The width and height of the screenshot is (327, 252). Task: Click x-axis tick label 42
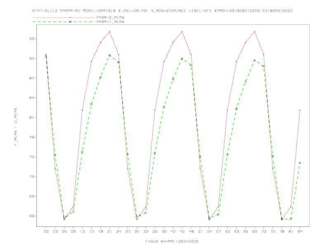point(173,231)
